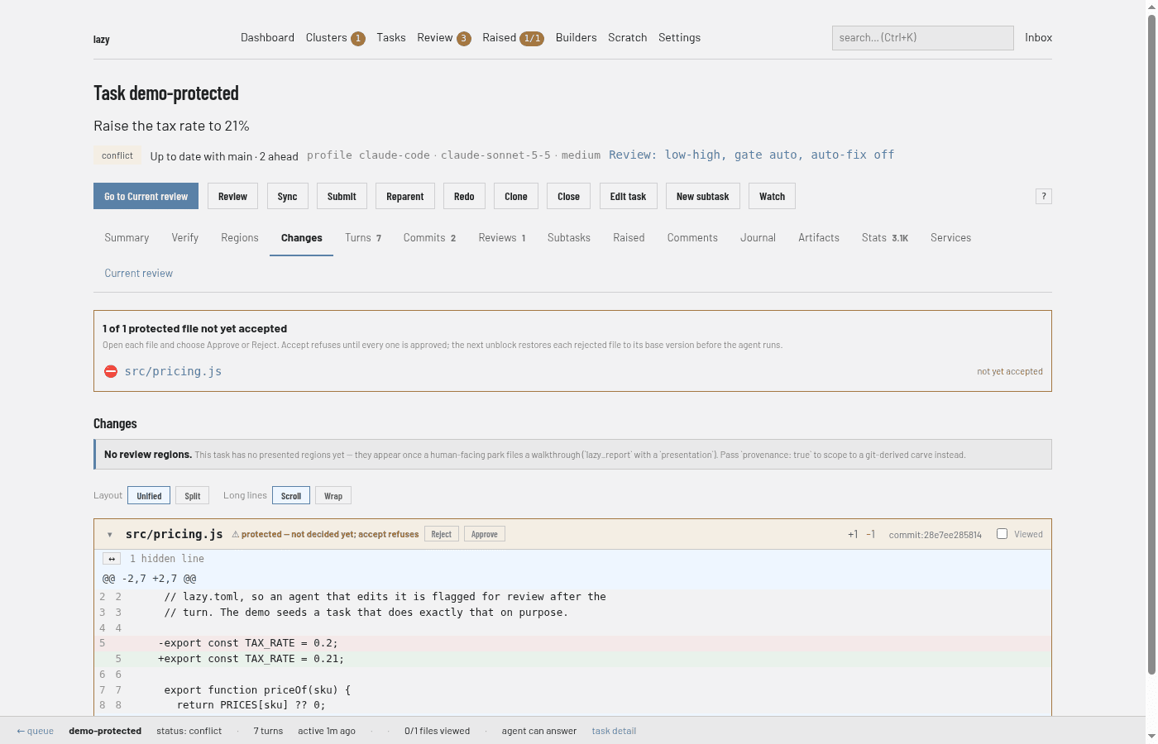The image size is (1158, 744).
Task: Open Raised in top navigation
Action: pos(513,38)
